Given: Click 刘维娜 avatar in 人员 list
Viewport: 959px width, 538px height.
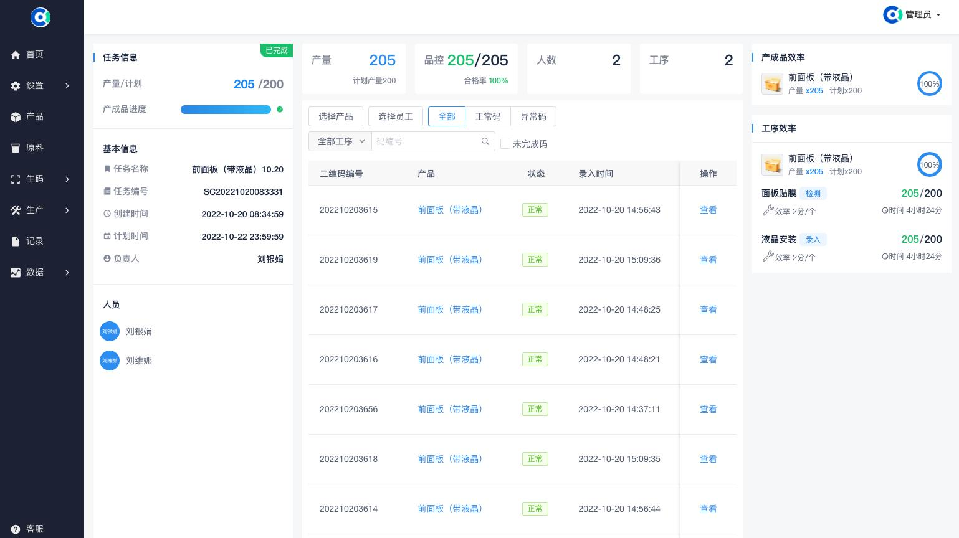Looking at the screenshot, I should pyautogui.click(x=110, y=361).
